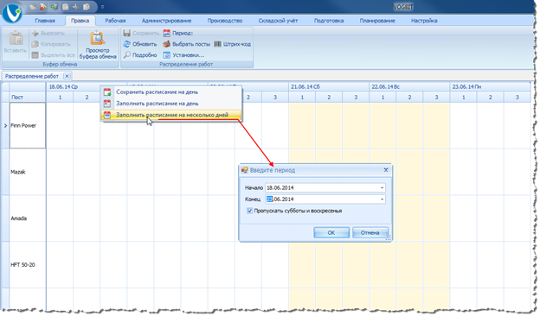
Task: Switch to the Настройка ribbon tab
Action: (424, 21)
